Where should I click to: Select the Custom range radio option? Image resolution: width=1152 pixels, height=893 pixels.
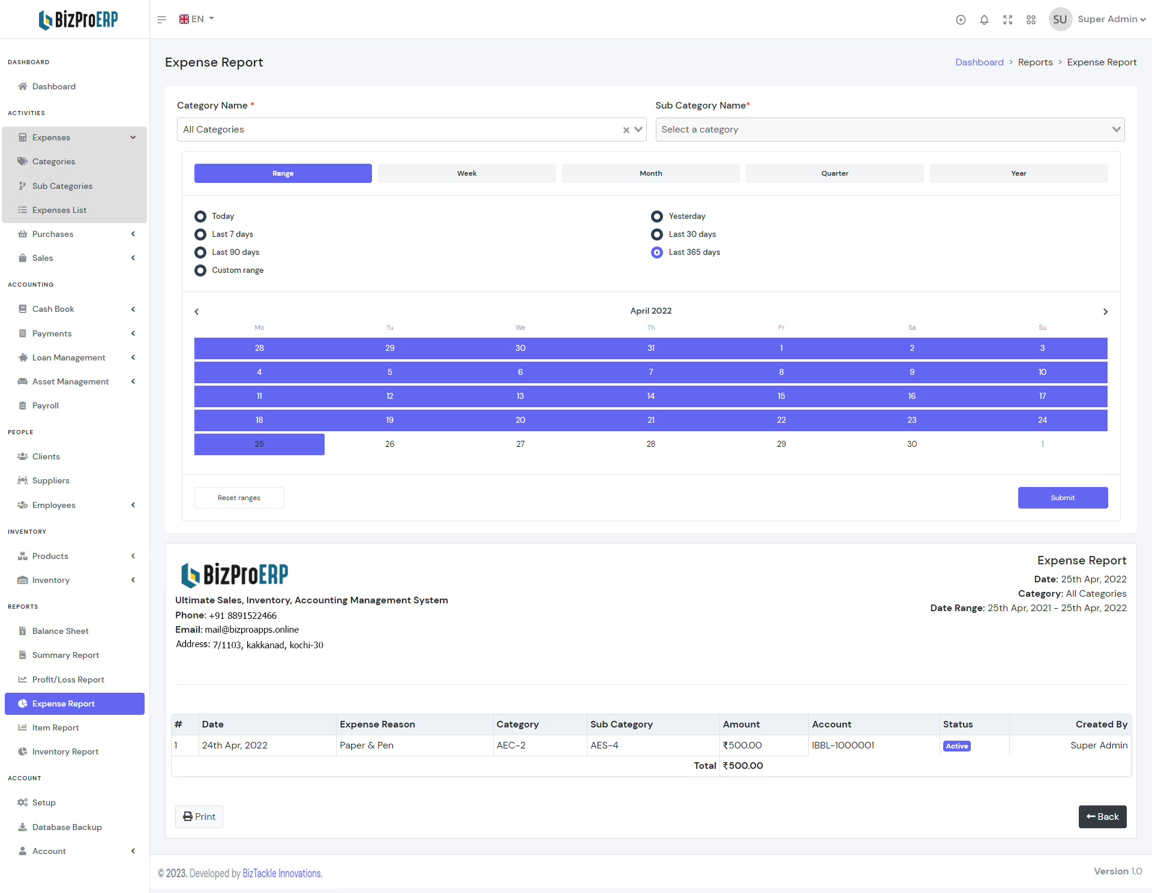tap(200, 270)
